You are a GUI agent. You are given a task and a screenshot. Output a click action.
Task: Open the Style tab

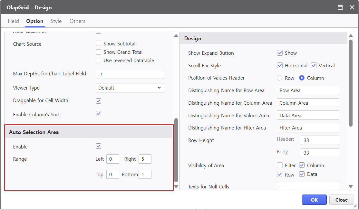(56, 21)
